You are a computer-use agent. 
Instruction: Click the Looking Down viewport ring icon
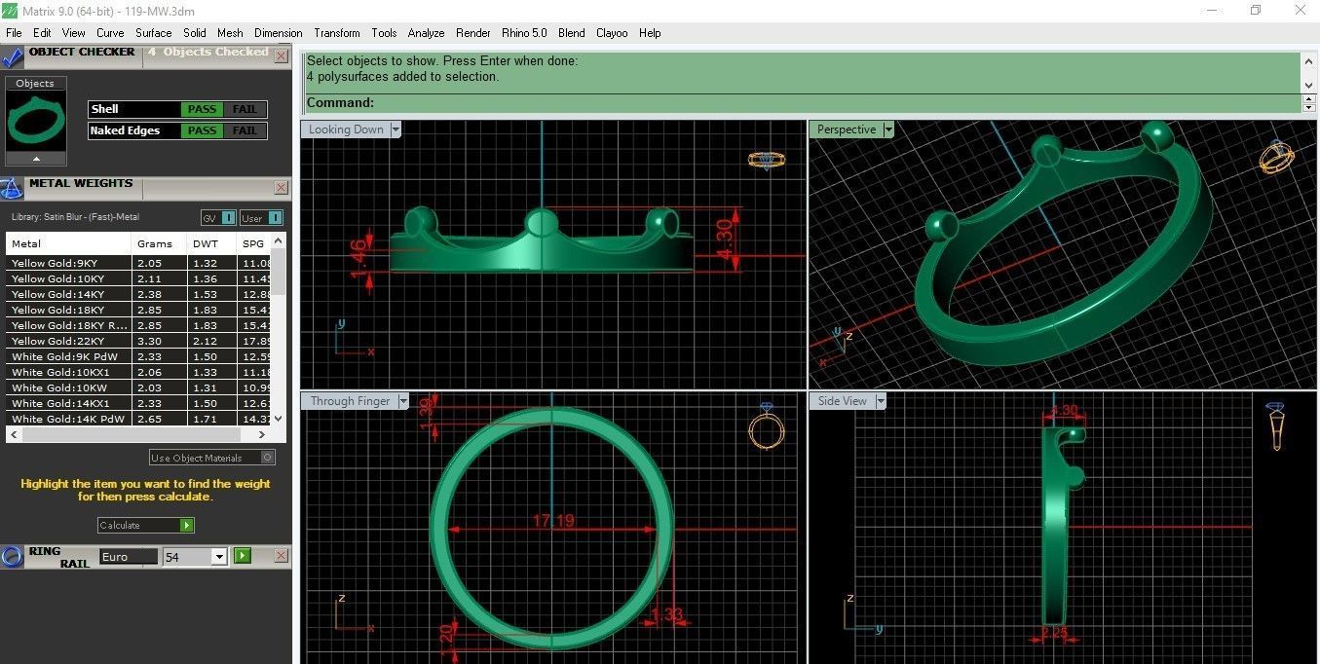pos(767,160)
